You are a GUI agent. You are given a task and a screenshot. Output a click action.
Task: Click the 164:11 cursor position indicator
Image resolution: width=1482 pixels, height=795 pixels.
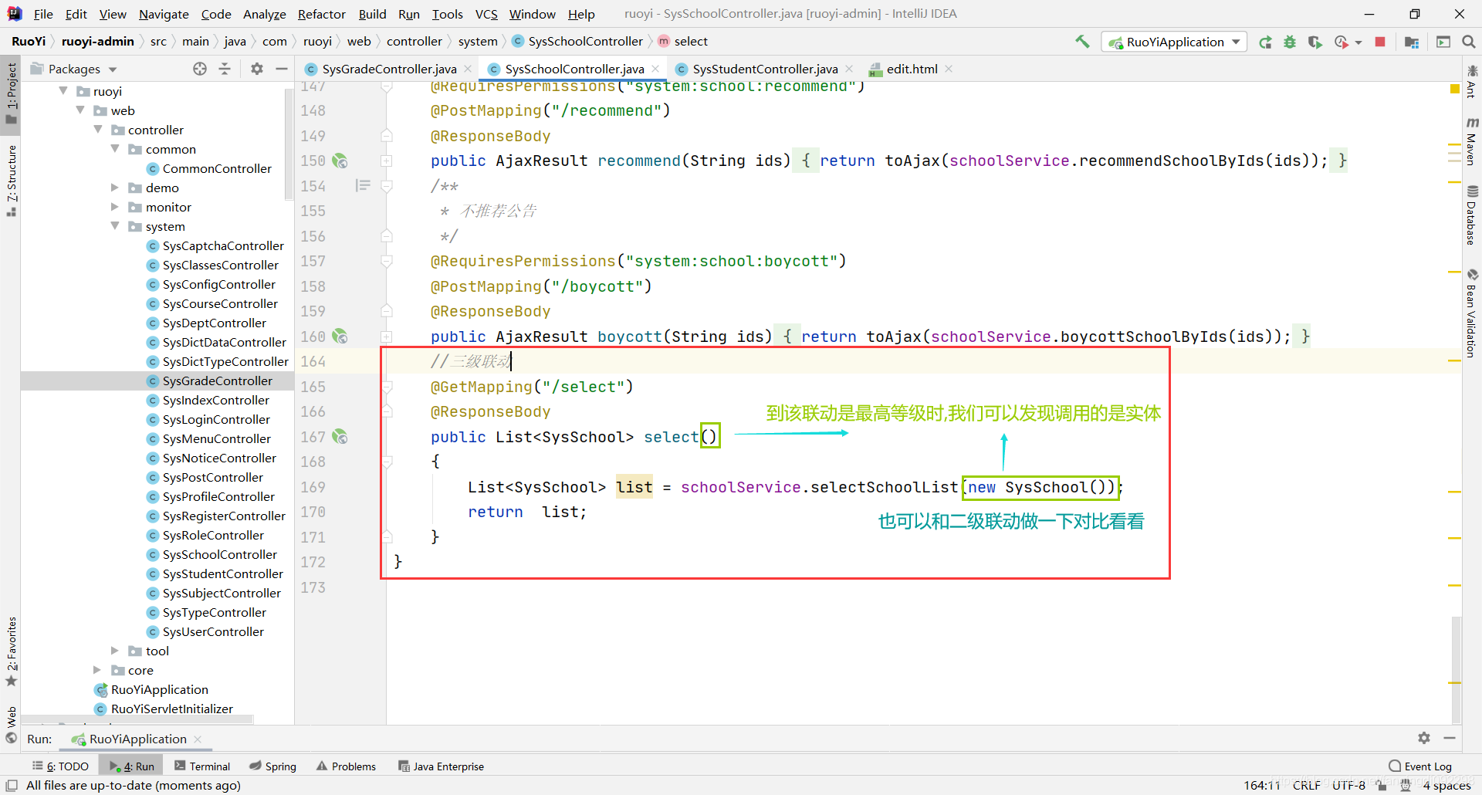tap(1261, 785)
